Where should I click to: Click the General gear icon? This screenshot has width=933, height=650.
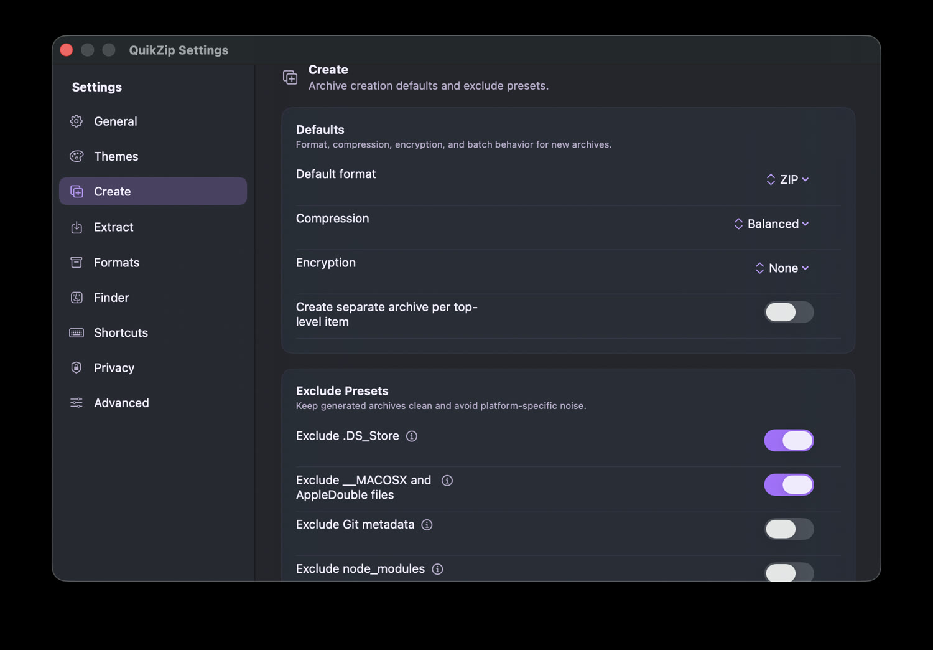pyautogui.click(x=77, y=121)
